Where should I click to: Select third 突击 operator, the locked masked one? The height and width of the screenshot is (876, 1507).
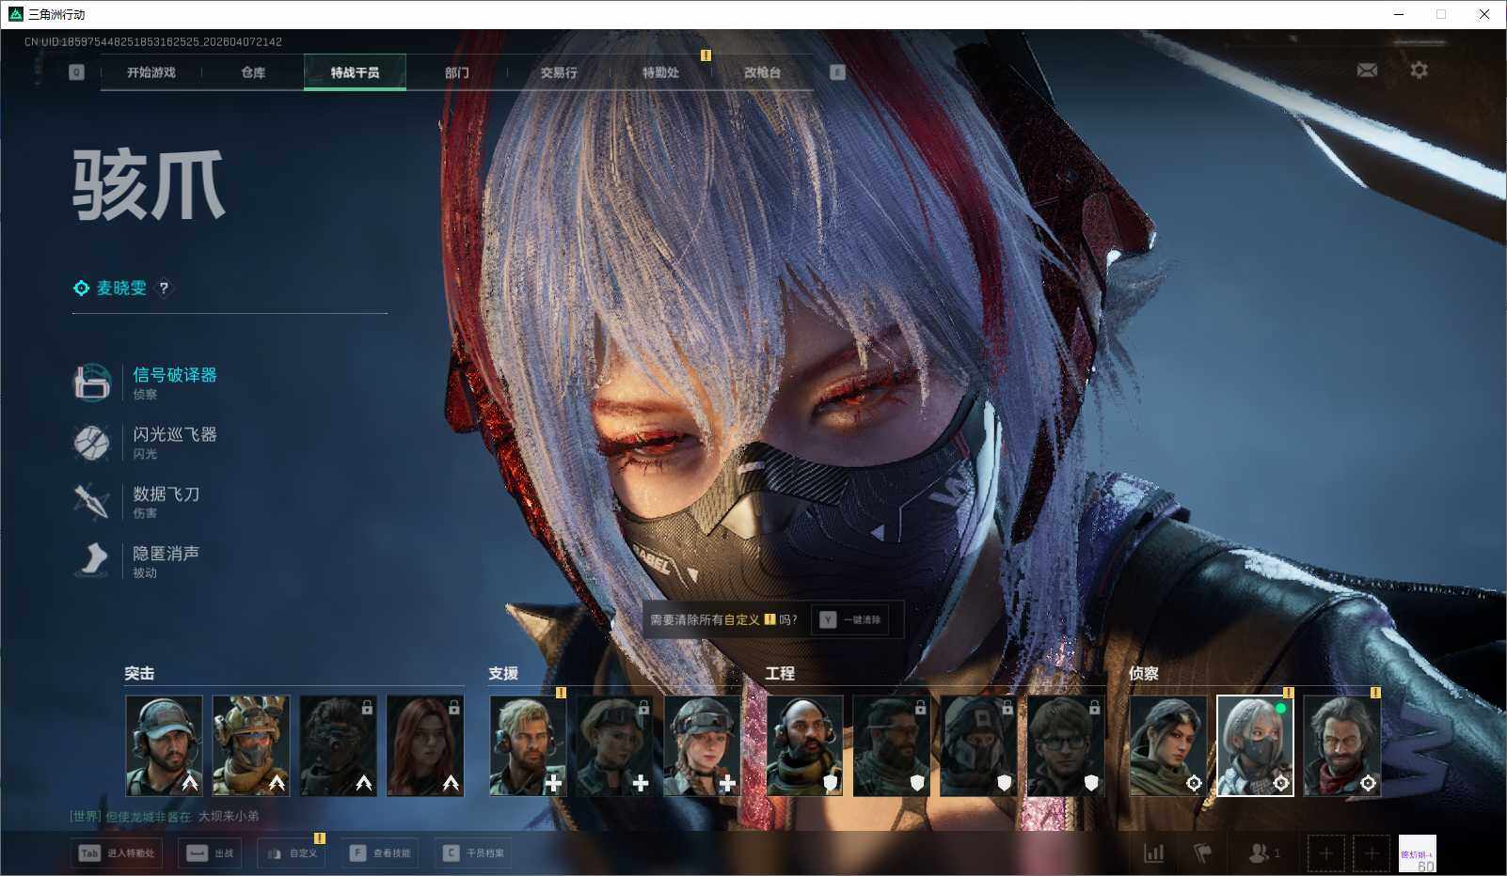(x=338, y=745)
